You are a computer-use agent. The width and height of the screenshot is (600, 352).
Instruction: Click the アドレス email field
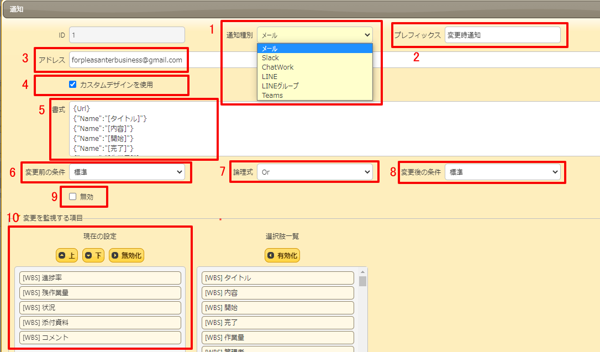127,59
